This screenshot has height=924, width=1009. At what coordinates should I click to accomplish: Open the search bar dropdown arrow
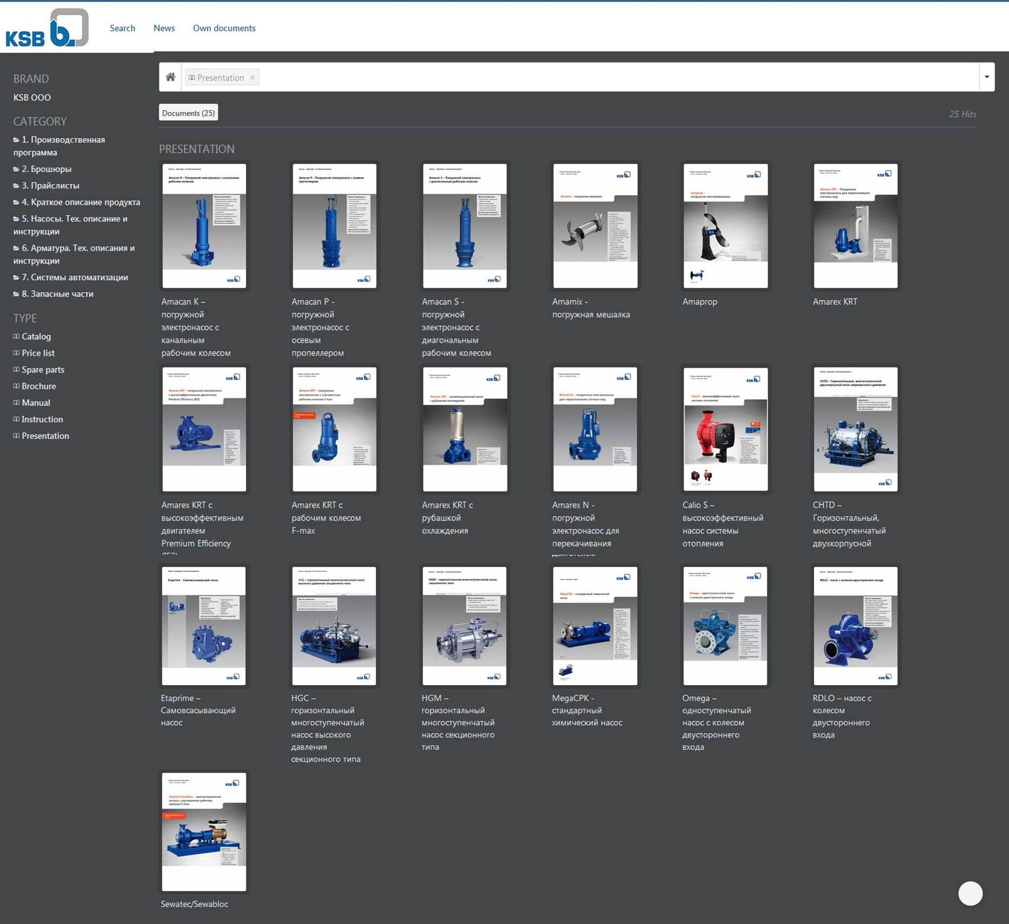(987, 77)
